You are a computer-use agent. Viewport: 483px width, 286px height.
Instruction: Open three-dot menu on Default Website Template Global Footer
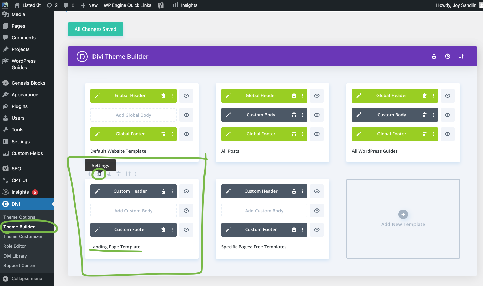coord(172,134)
